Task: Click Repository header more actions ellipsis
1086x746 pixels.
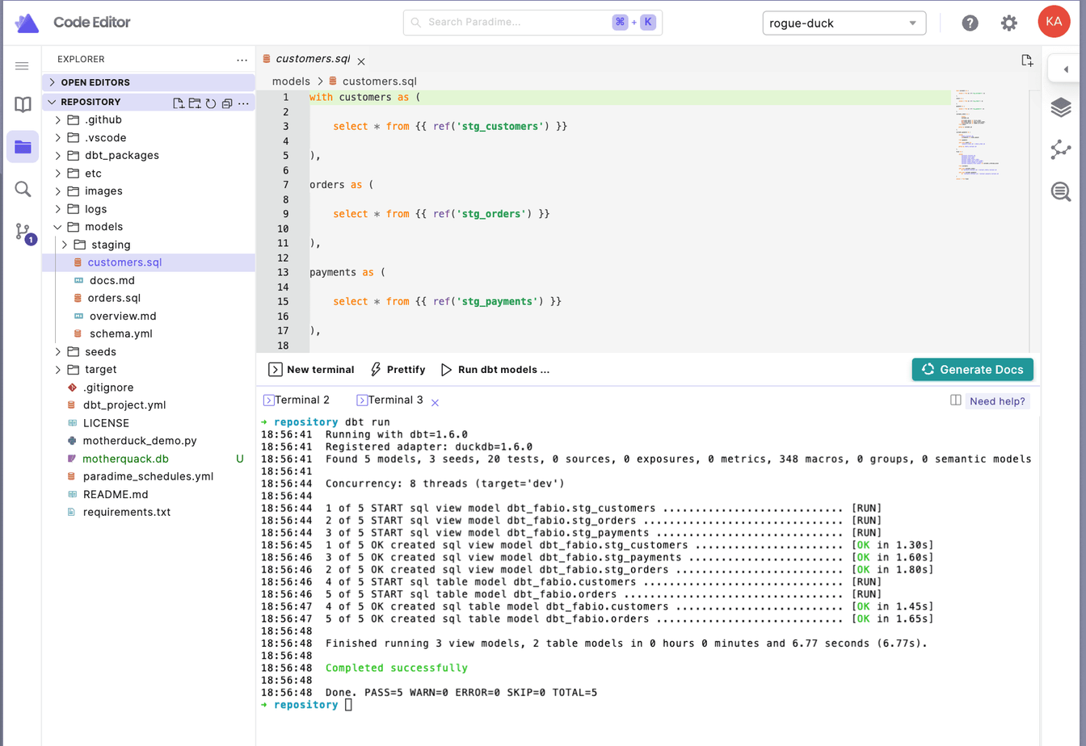Action: [243, 103]
